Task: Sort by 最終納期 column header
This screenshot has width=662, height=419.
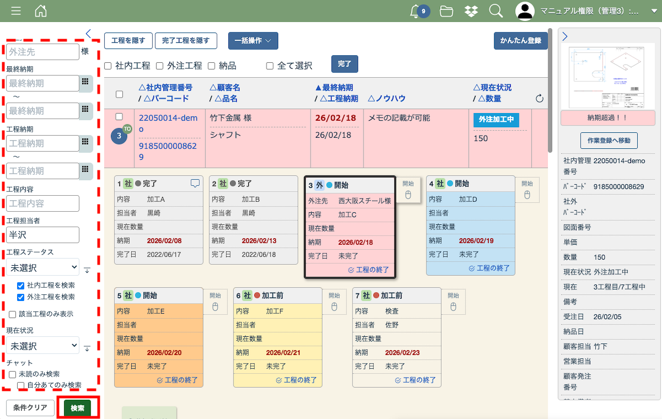Action: click(334, 88)
